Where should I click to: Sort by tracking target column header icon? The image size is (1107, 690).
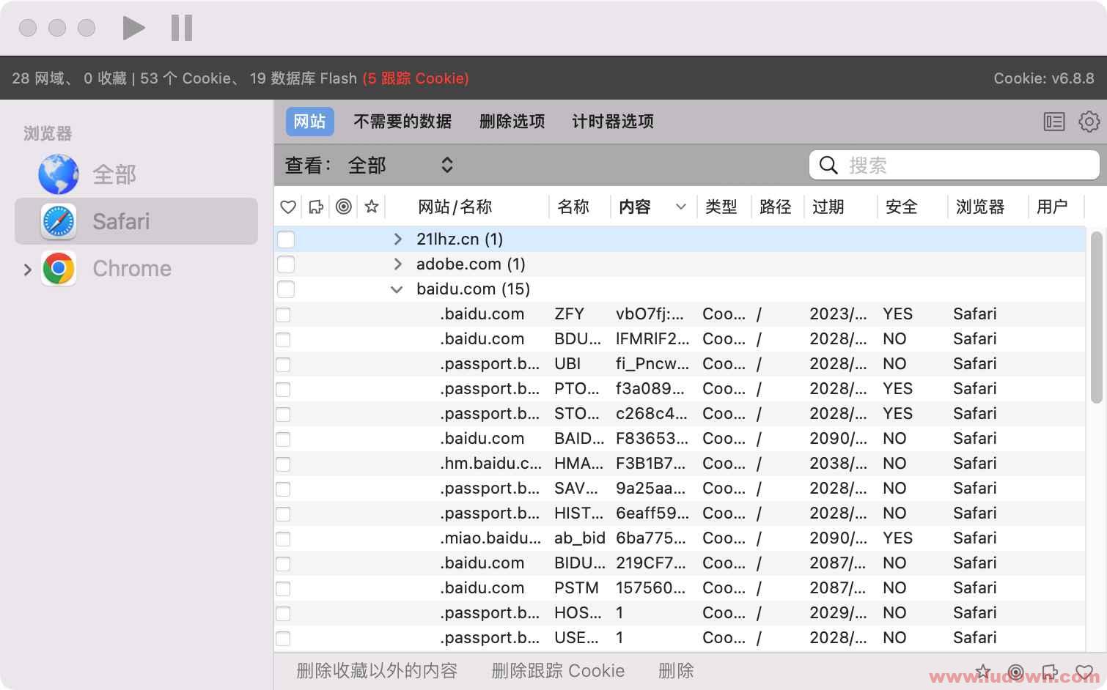[343, 207]
